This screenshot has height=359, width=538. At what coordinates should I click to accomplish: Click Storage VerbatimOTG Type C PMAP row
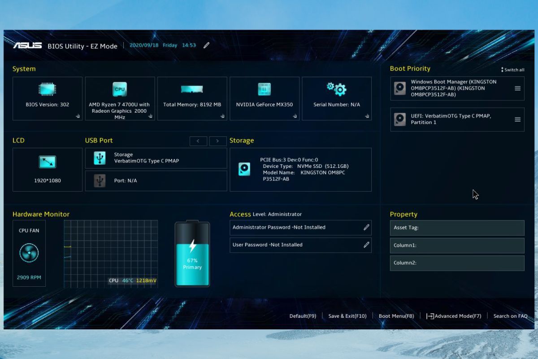tap(156, 158)
